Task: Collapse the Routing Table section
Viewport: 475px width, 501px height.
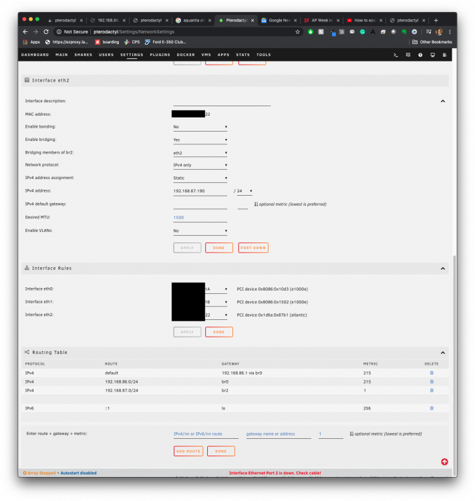Action: pos(443,353)
